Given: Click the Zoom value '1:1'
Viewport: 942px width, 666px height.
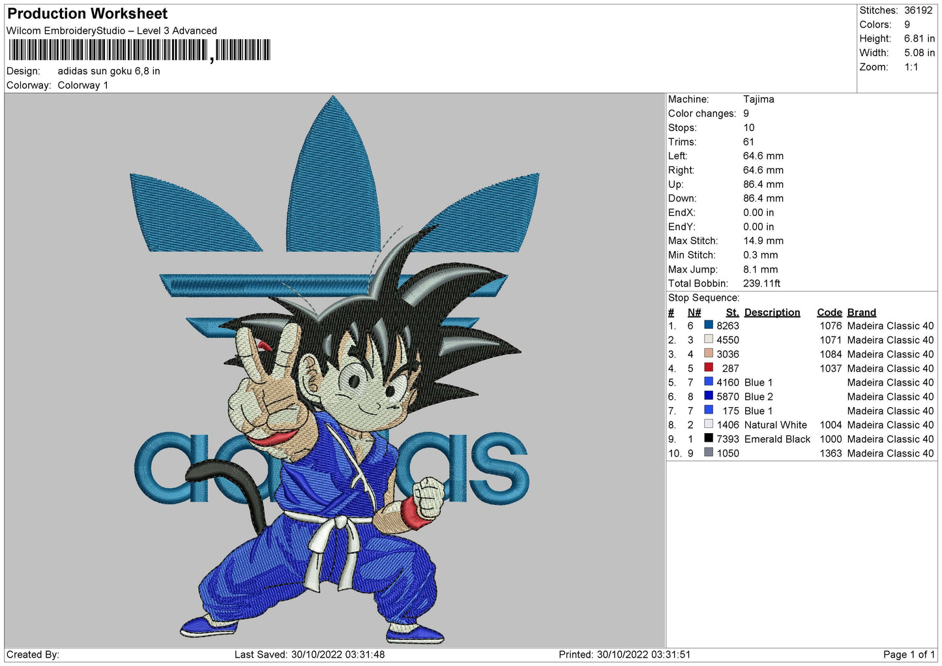Looking at the screenshot, I should point(911,67).
